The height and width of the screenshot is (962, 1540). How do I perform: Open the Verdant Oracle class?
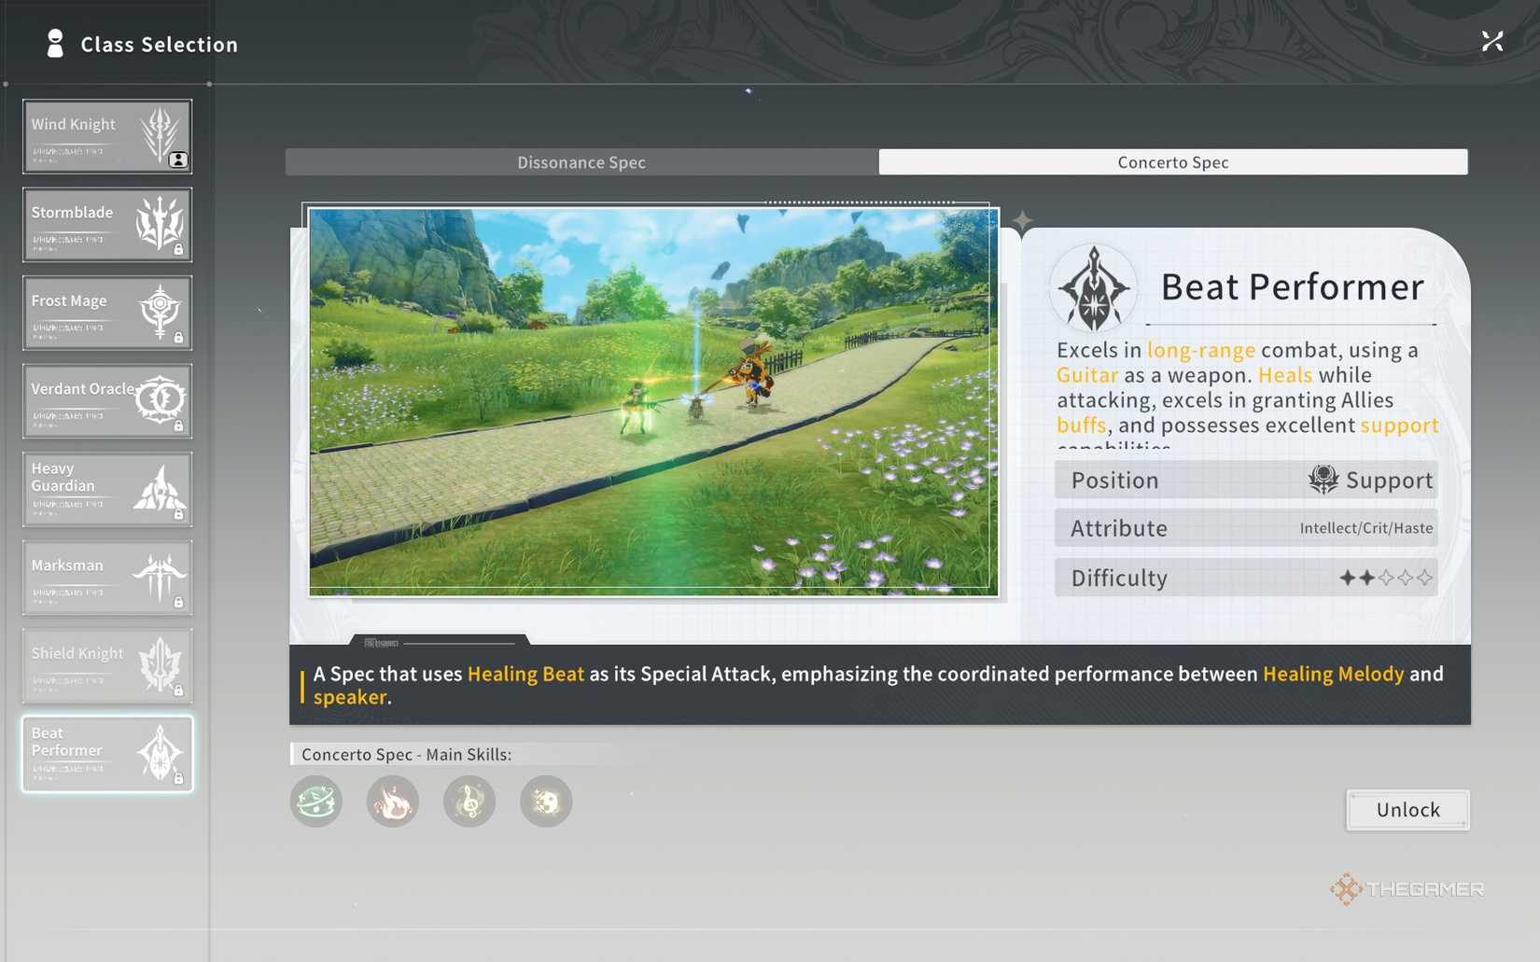(x=107, y=401)
